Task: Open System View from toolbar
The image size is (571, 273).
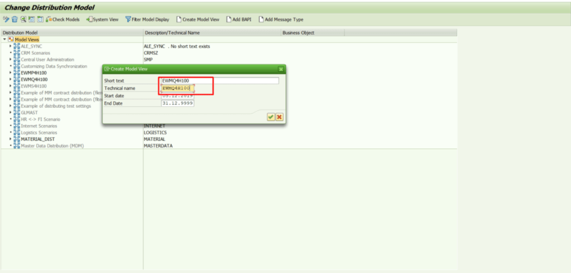Action: pyautogui.click(x=103, y=19)
